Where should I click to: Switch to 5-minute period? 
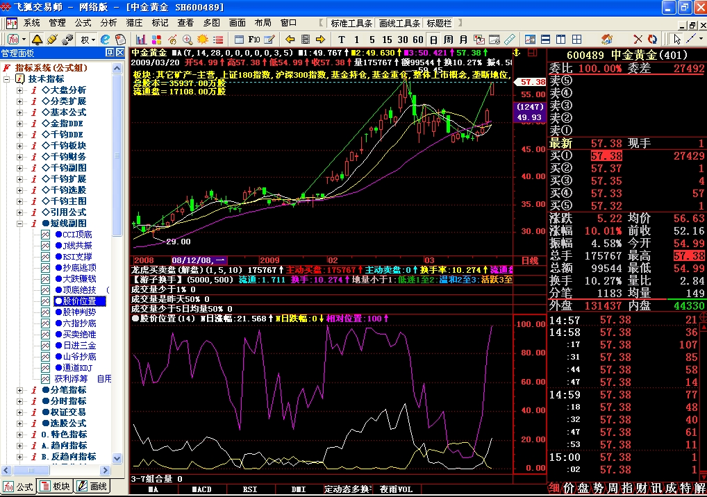tap(372, 40)
